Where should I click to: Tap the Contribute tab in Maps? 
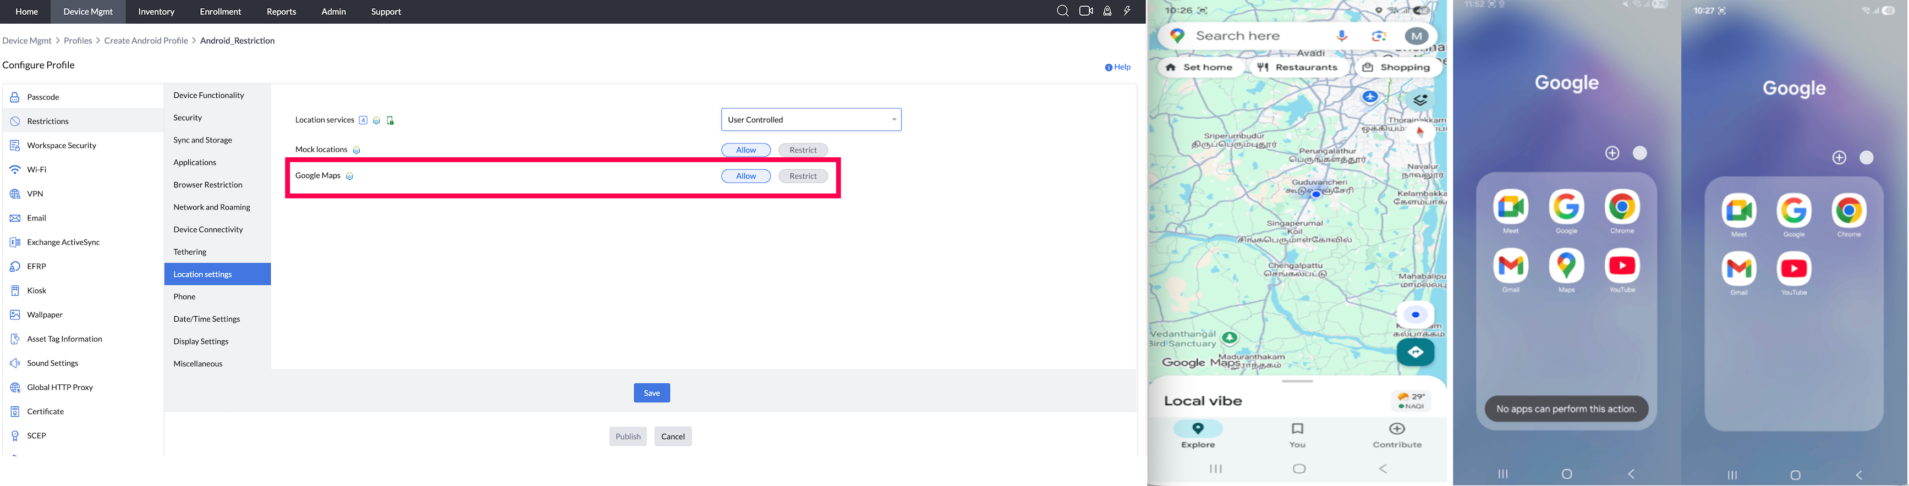[1397, 435]
